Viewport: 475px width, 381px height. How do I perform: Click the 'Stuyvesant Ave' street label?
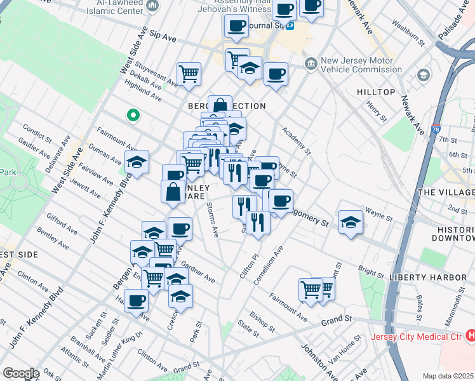coord(156,74)
